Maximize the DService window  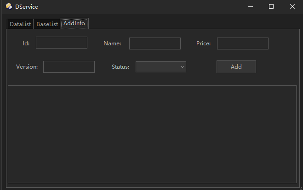click(271, 6)
